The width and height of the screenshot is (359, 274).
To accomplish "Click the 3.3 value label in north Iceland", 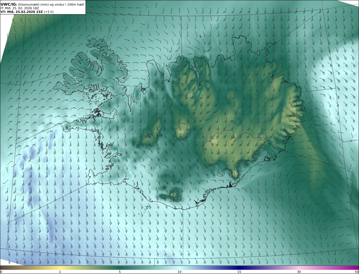I will point(190,96).
